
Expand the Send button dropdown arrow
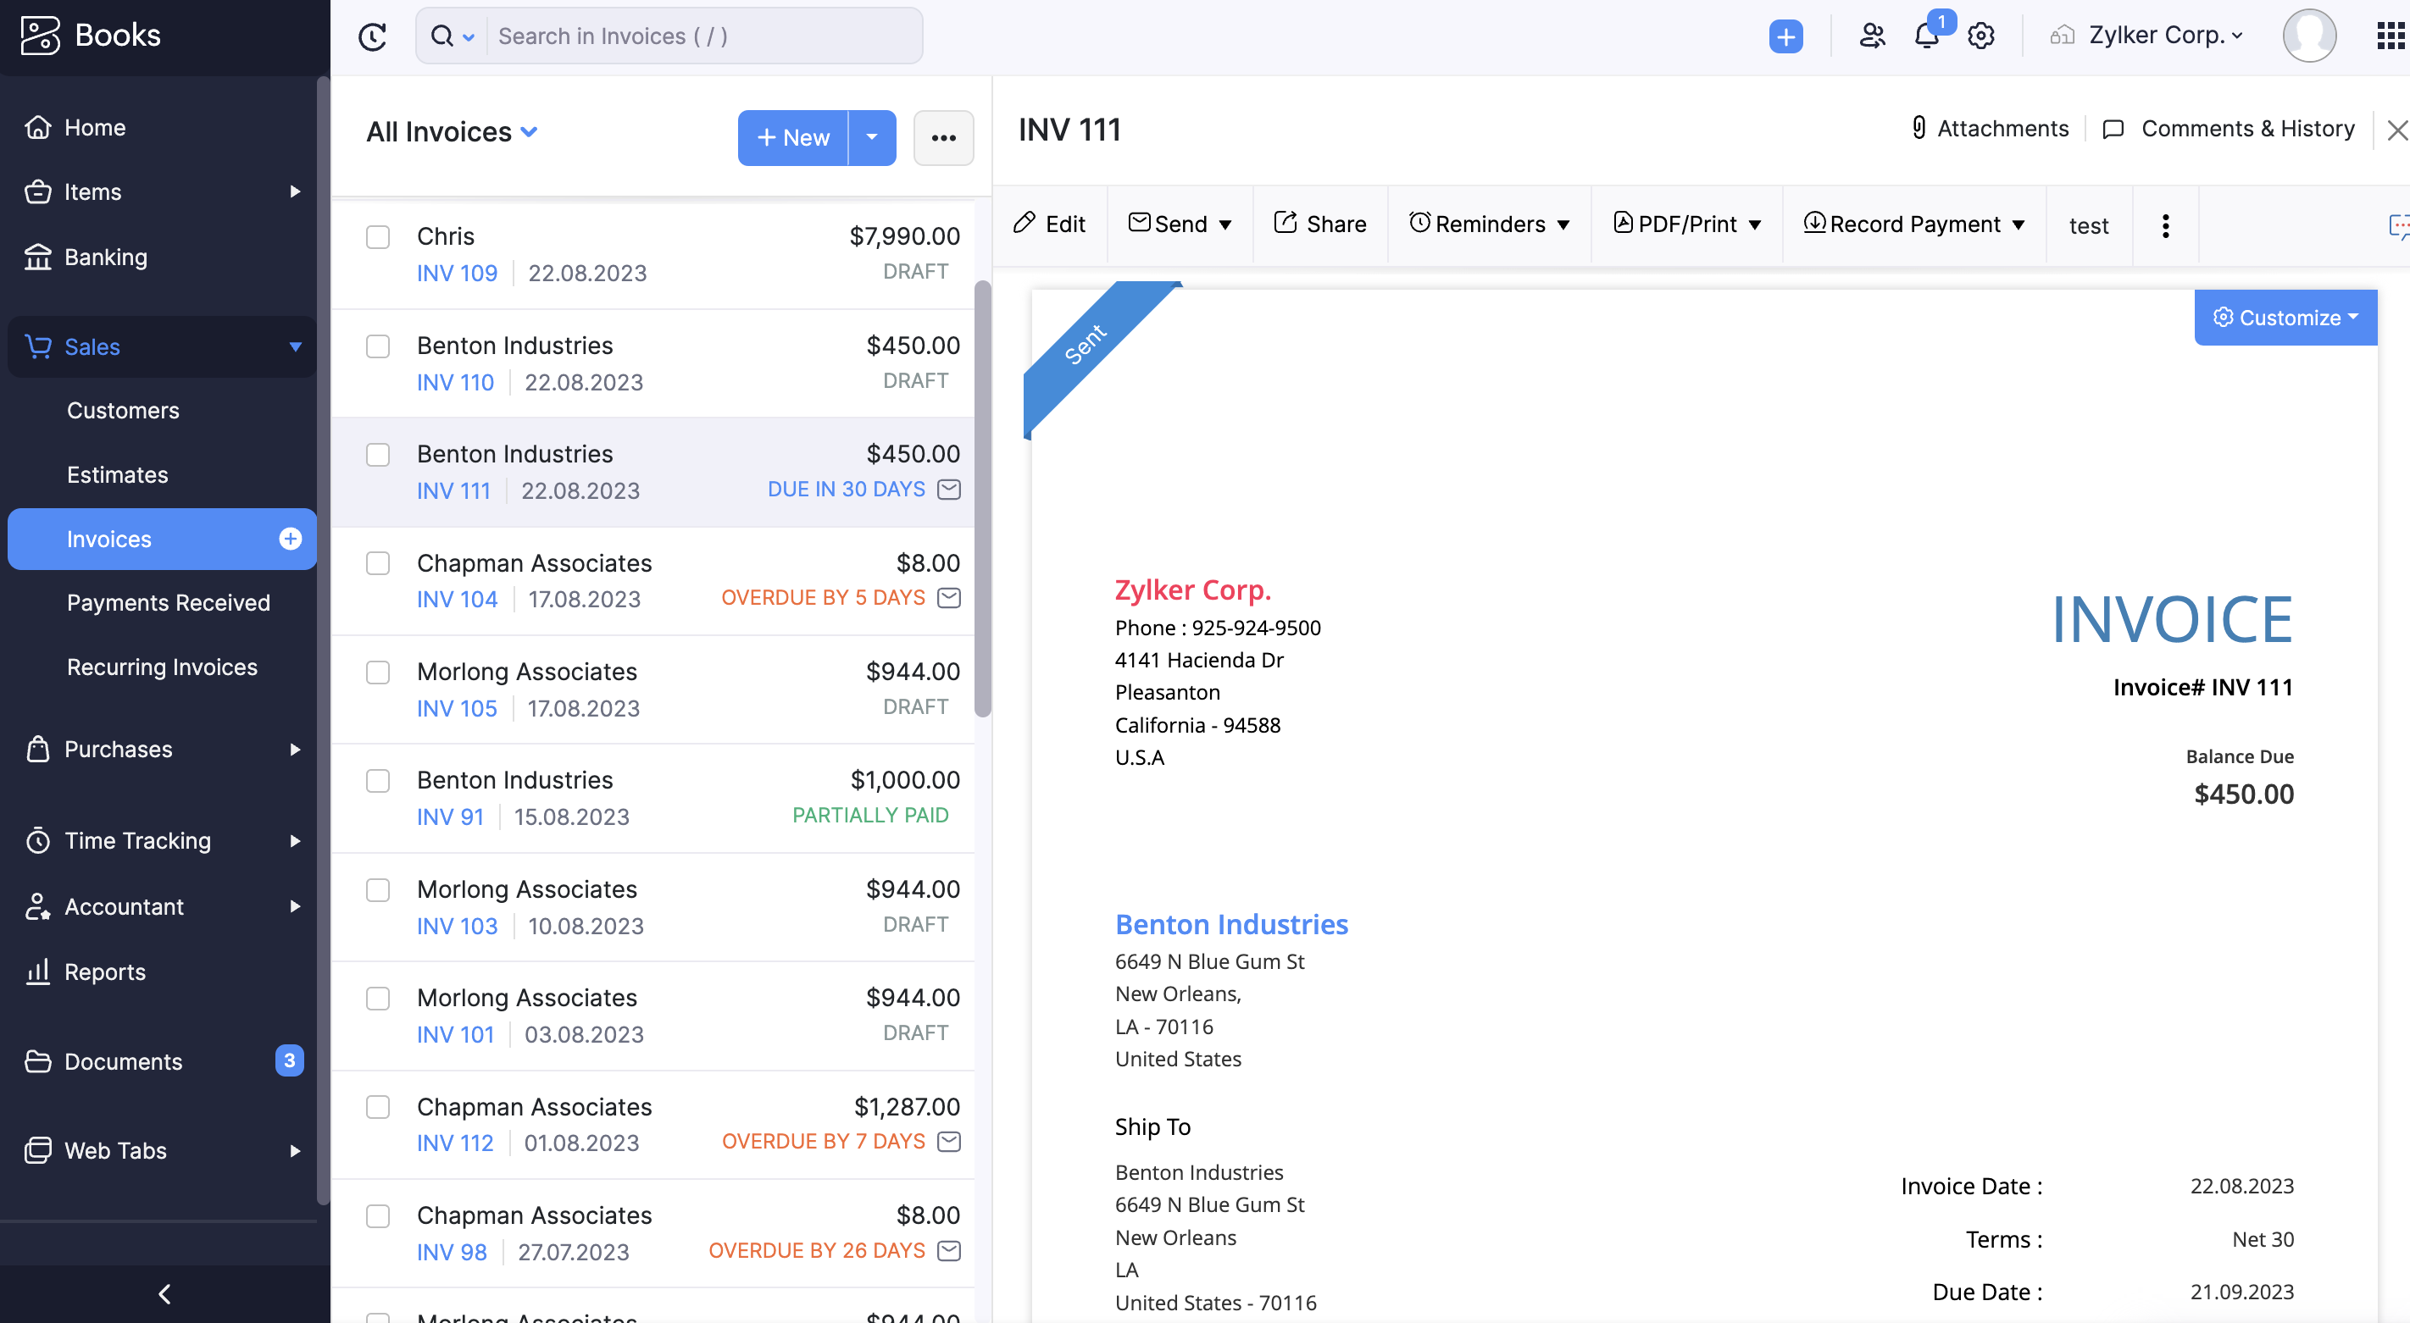pyautogui.click(x=1224, y=224)
